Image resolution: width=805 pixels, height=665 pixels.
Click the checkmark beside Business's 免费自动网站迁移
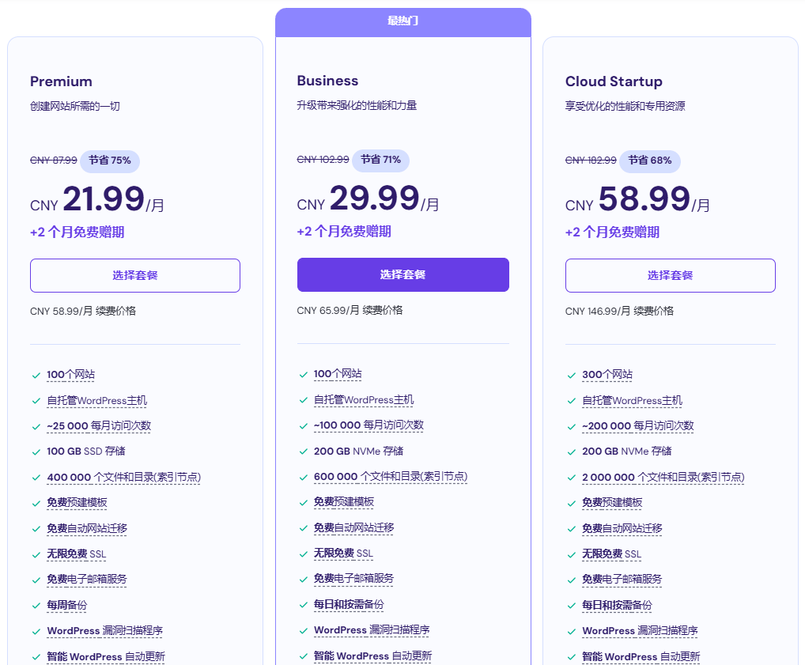(x=304, y=528)
